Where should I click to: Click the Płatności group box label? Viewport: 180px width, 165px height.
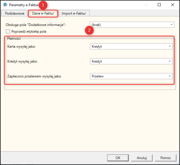[x=14, y=38]
